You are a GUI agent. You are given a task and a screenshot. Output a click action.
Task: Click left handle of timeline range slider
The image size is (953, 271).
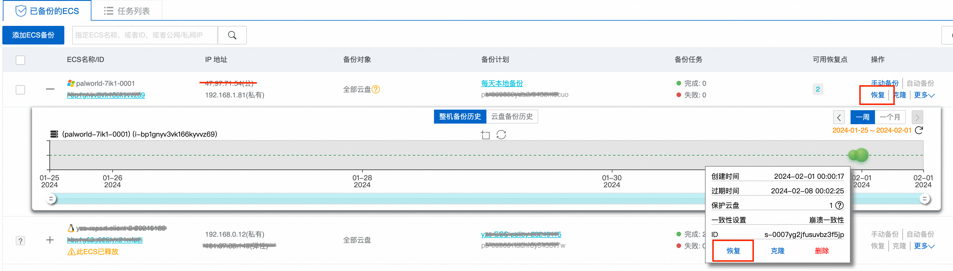coord(52,199)
